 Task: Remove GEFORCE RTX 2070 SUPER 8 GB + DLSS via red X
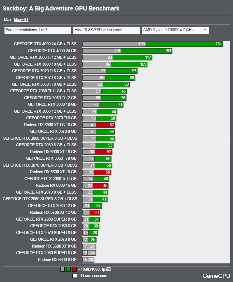coord(79,165)
